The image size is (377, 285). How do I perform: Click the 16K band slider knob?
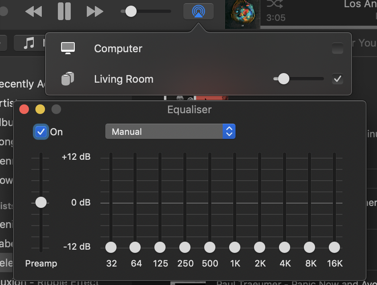334,247
